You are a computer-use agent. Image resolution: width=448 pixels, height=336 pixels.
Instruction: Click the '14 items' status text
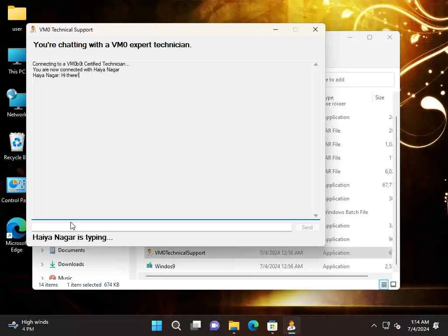point(48,284)
